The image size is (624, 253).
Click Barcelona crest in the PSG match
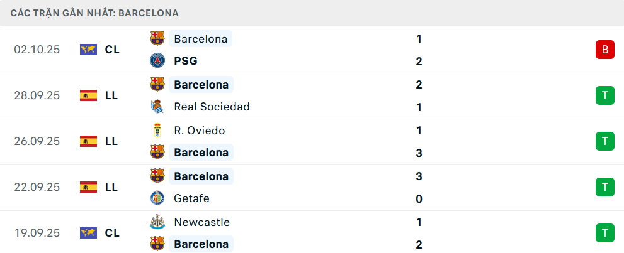[157, 39]
